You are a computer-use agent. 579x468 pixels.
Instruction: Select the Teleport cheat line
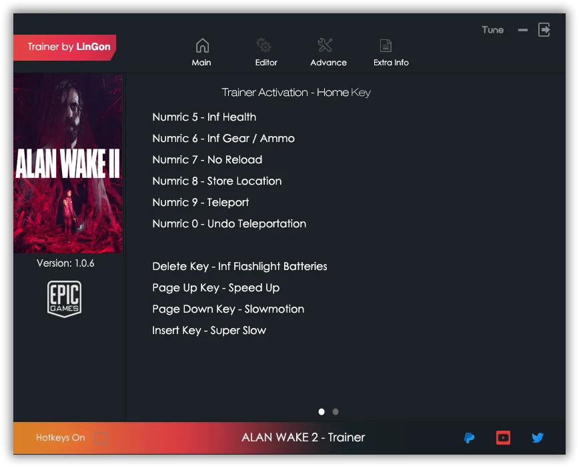(x=201, y=202)
